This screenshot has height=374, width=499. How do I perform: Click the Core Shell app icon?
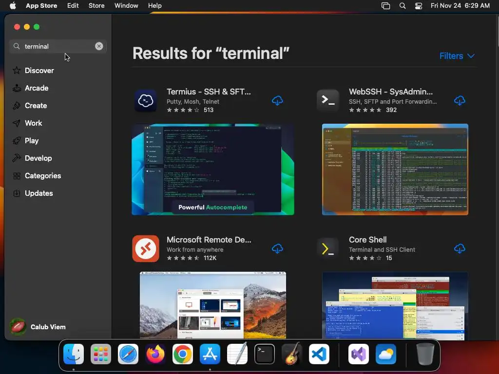click(328, 249)
